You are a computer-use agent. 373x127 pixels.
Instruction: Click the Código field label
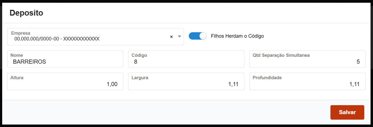[139, 55]
